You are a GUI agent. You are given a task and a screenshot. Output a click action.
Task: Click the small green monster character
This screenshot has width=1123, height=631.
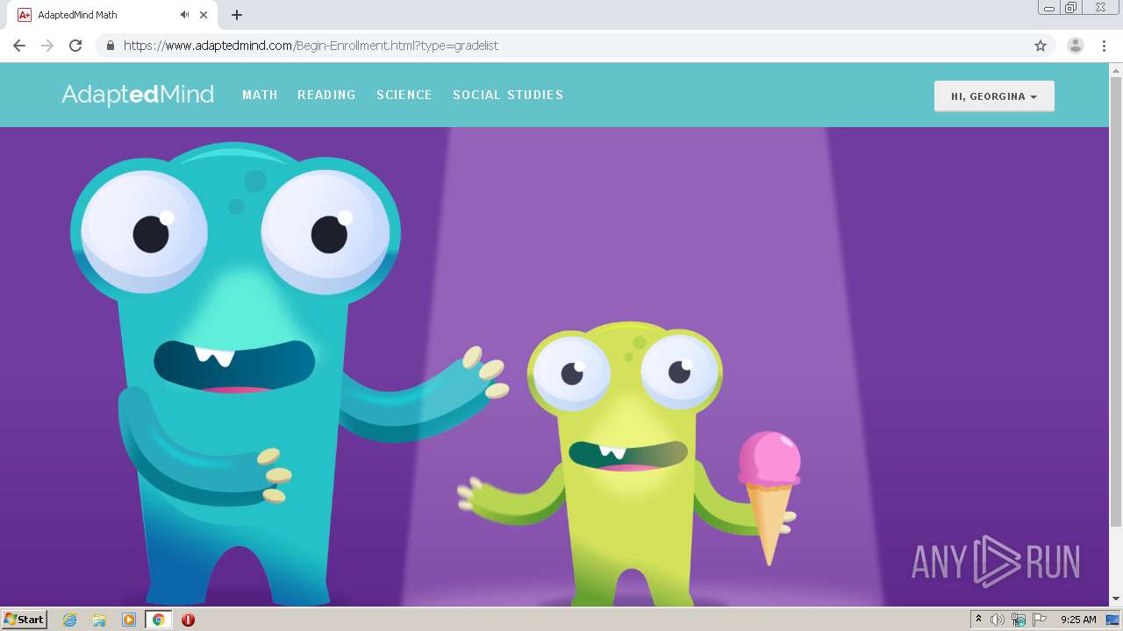tap(627, 464)
